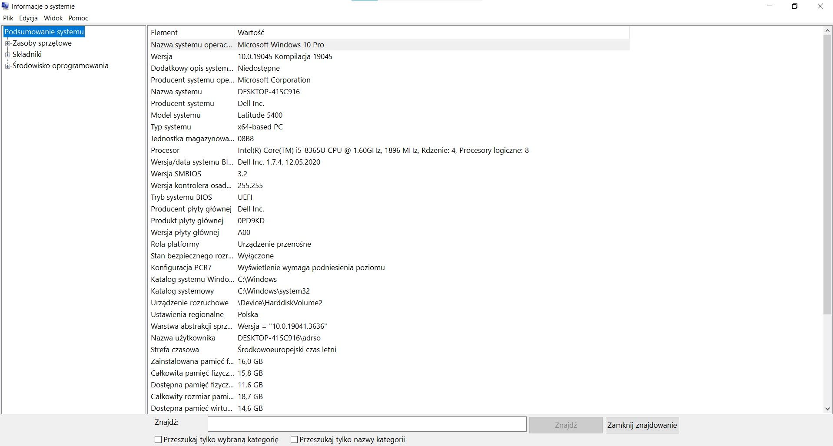Select Podsumowanie systemu in the tree
This screenshot has height=446, width=833.
[x=44, y=32]
